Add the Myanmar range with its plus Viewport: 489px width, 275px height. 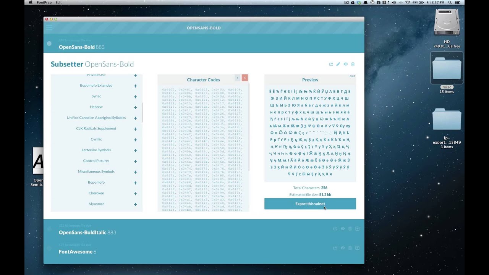point(135,204)
